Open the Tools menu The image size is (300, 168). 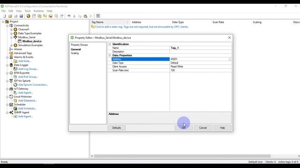click(x=28, y=11)
